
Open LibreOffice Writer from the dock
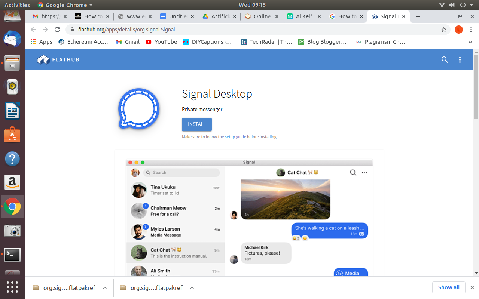12,111
